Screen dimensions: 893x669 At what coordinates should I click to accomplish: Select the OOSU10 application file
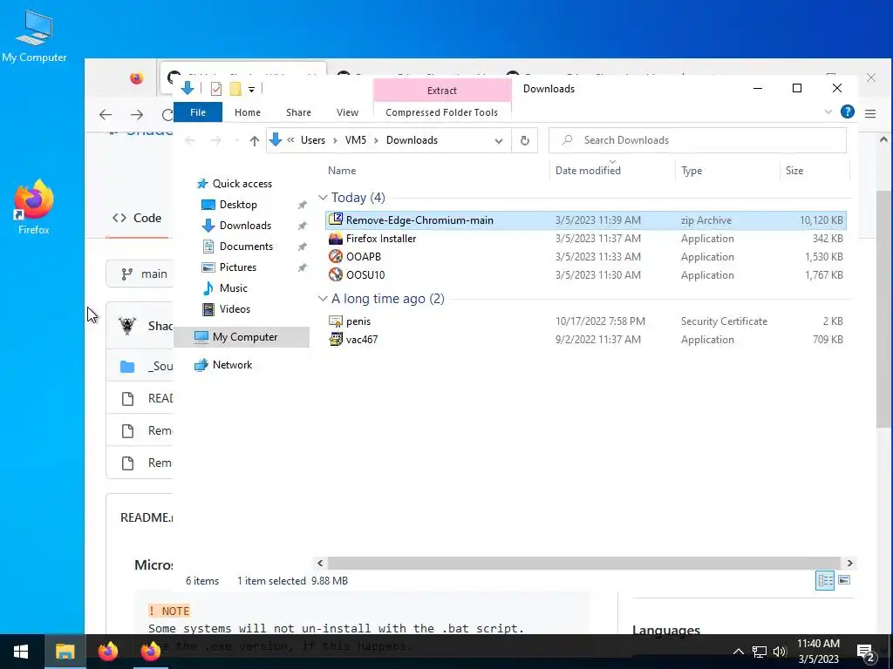click(585, 274)
